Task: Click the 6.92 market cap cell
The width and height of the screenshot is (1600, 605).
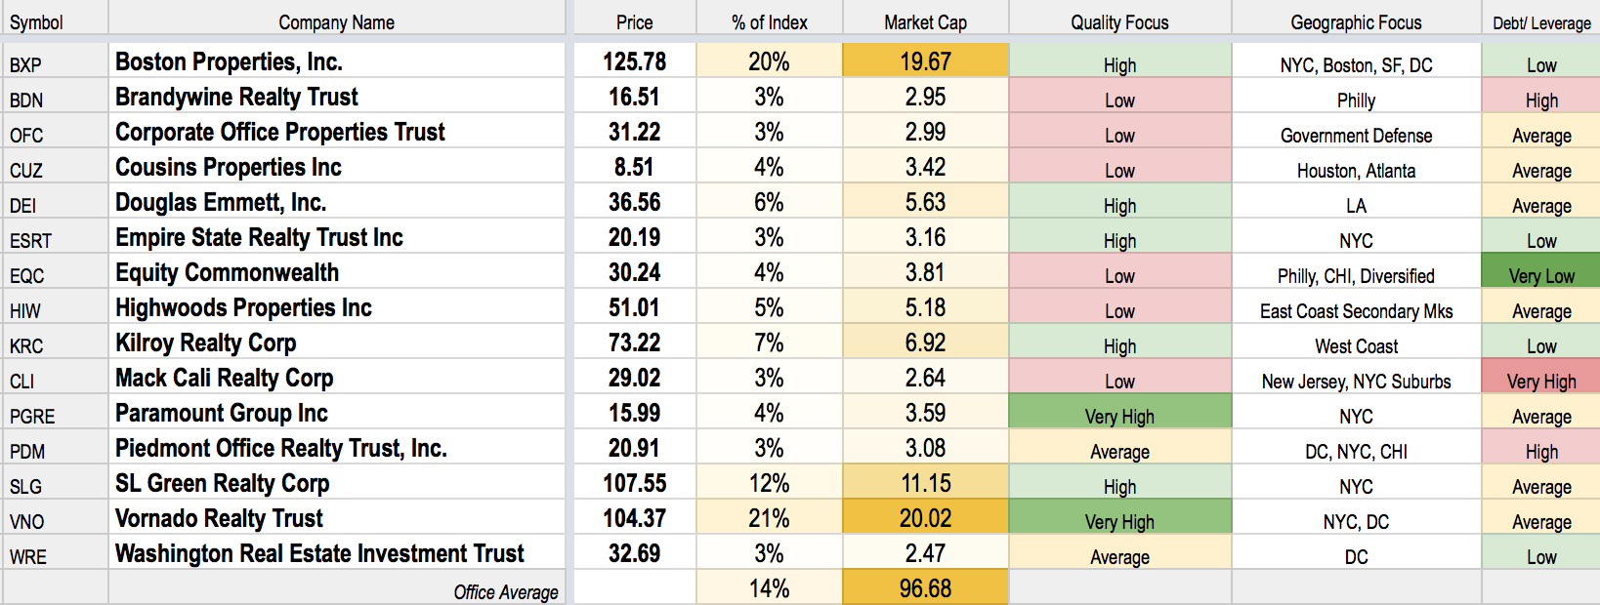Action: tap(925, 342)
